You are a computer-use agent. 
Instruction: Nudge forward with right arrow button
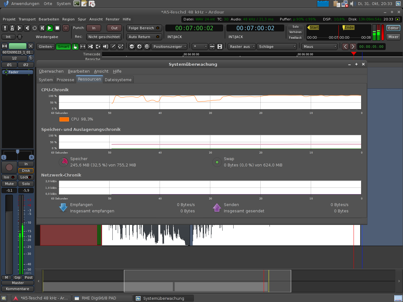point(353,47)
